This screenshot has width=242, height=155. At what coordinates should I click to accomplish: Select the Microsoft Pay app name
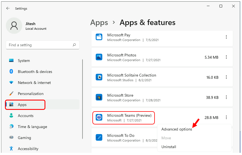point(119,35)
